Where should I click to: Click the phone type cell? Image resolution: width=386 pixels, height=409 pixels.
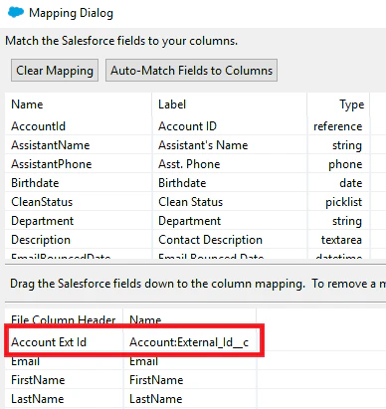345,164
